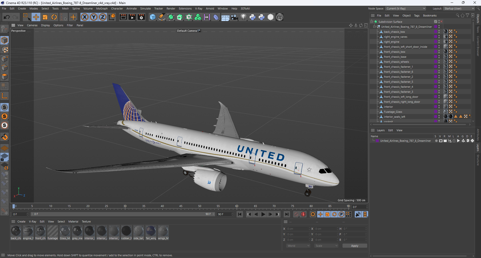Collapse United_Airlines_Boeing_787_8_Dreamliner object node
The width and height of the screenshot is (481, 258).
(x=375, y=26)
